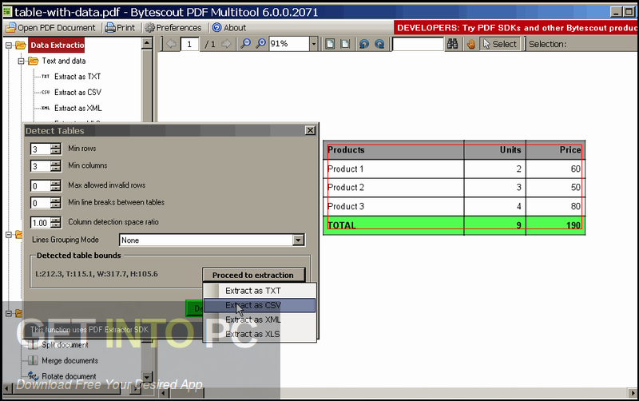
Task: Open PDF Document from the toolbar
Action: point(50,28)
